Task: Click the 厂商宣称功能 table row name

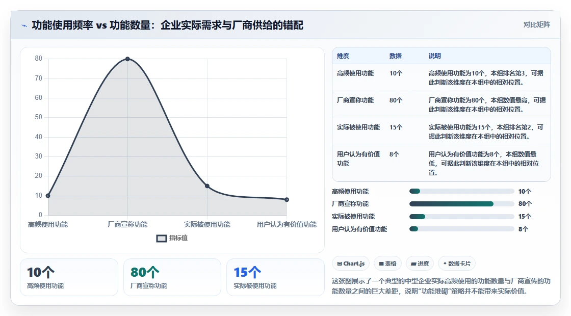Action: point(355,100)
